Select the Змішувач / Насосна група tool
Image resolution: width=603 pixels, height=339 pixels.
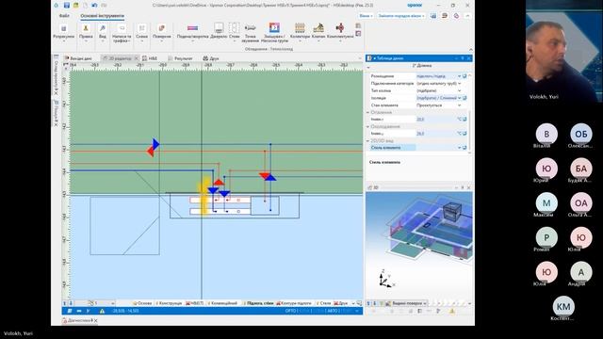point(274,33)
